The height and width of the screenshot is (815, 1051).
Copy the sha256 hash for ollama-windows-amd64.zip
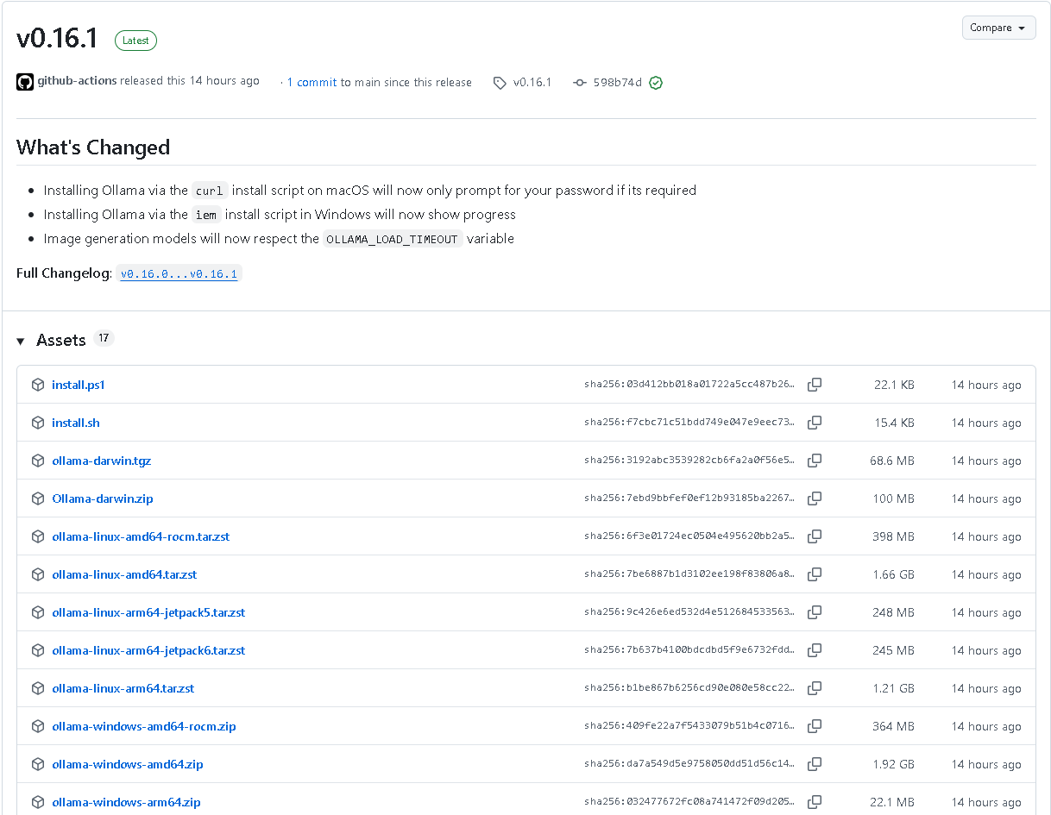pyautogui.click(x=814, y=764)
